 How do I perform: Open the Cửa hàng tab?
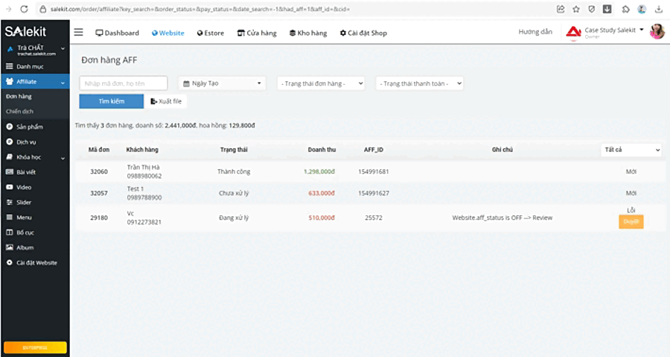coord(257,33)
